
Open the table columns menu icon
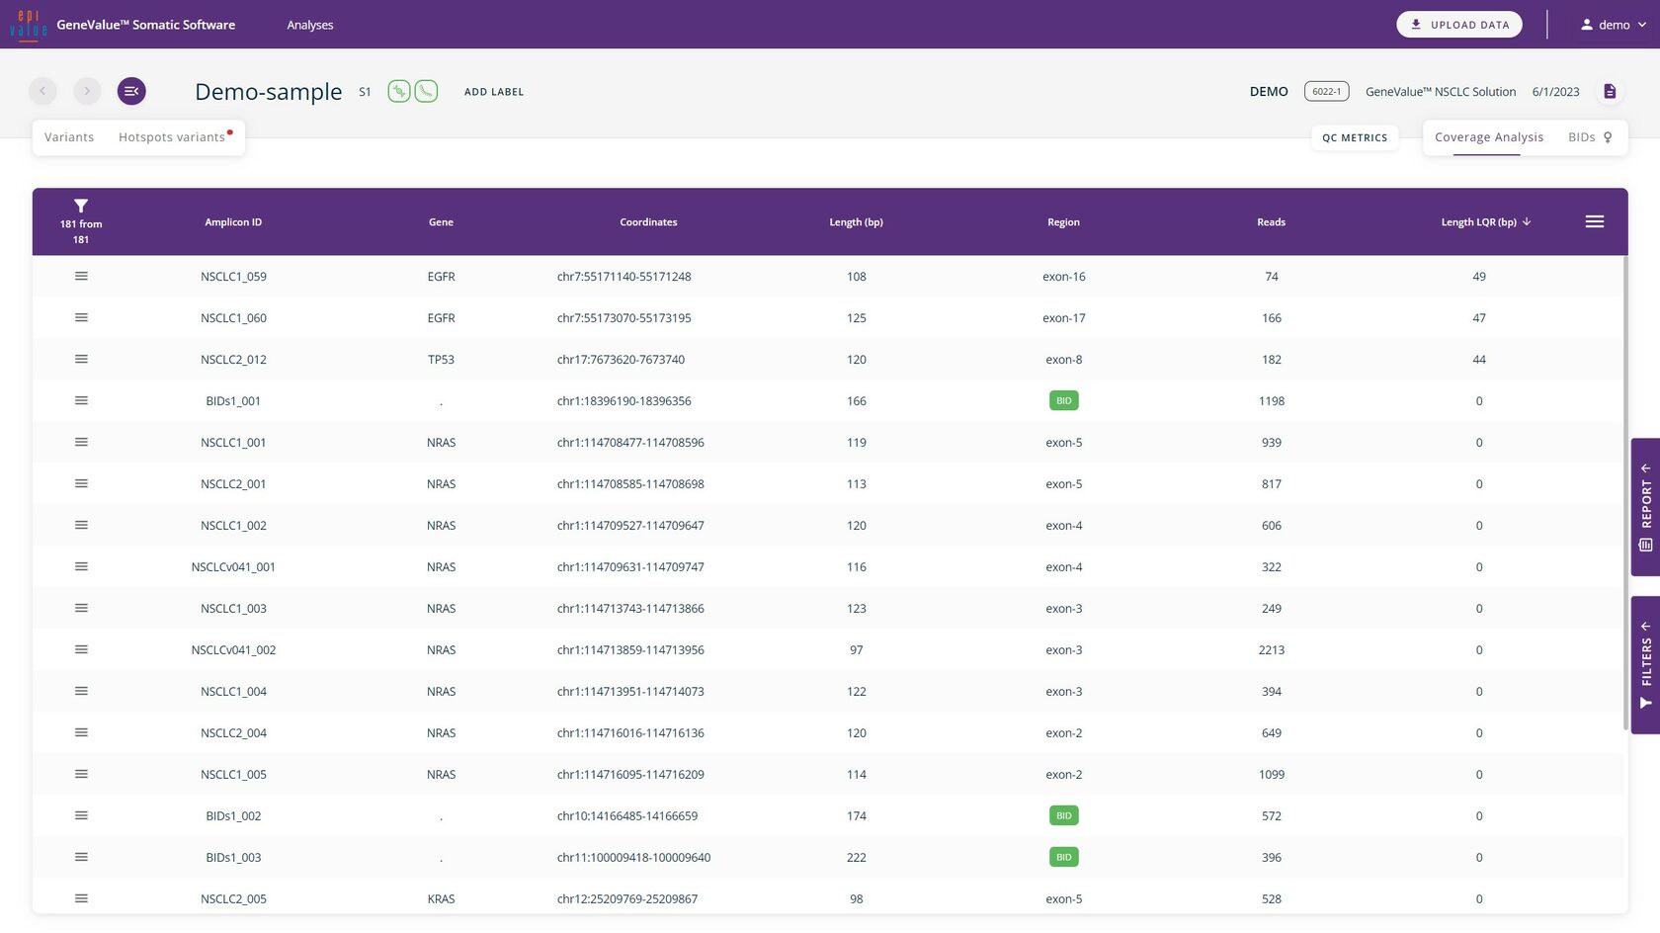point(1594,221)
